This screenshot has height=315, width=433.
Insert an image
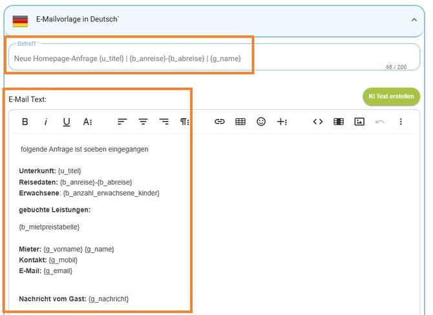[x=359, y=121]
